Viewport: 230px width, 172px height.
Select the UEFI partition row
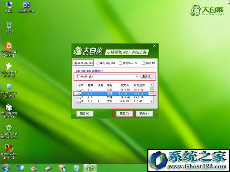(x=113, y=90)
